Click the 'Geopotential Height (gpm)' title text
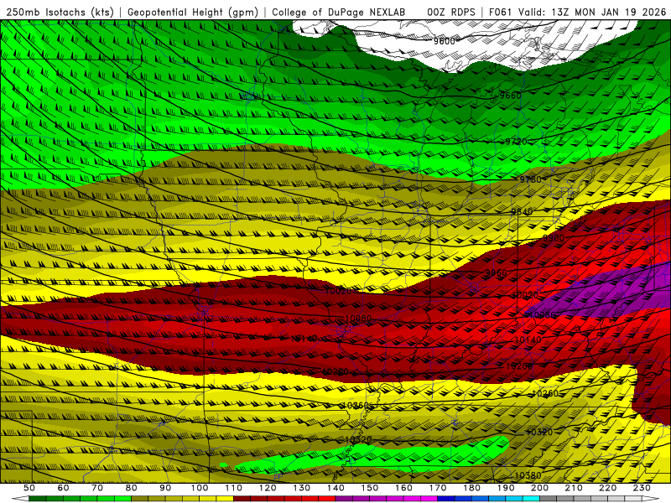This screenshot has width=671, height=503. (x=193, y=13)
